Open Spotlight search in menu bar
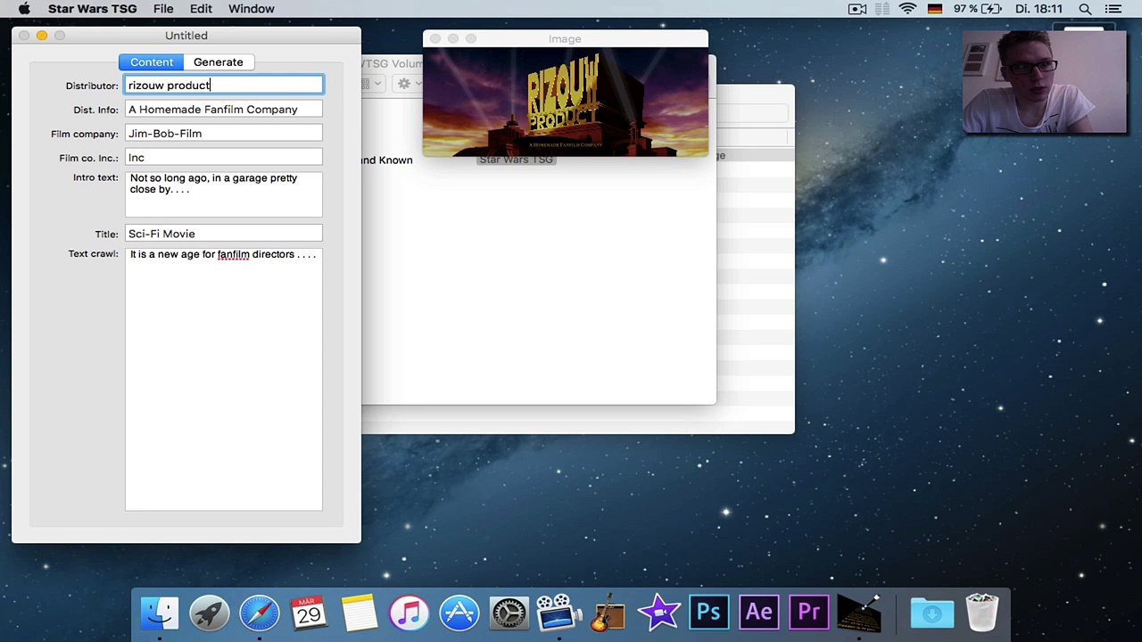Image resolution: width=1142 pixels, height=642 pixels. point(1085,9)
